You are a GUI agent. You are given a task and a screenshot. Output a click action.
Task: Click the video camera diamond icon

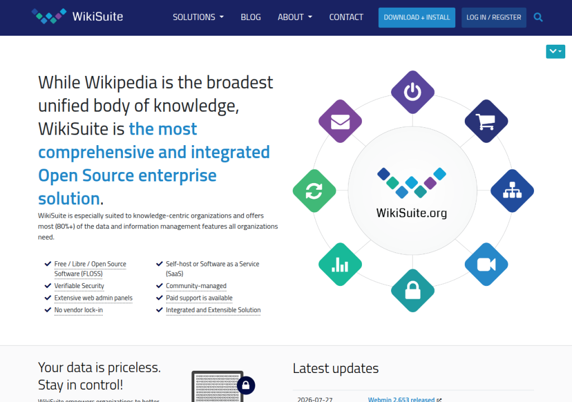pos(487,265)
